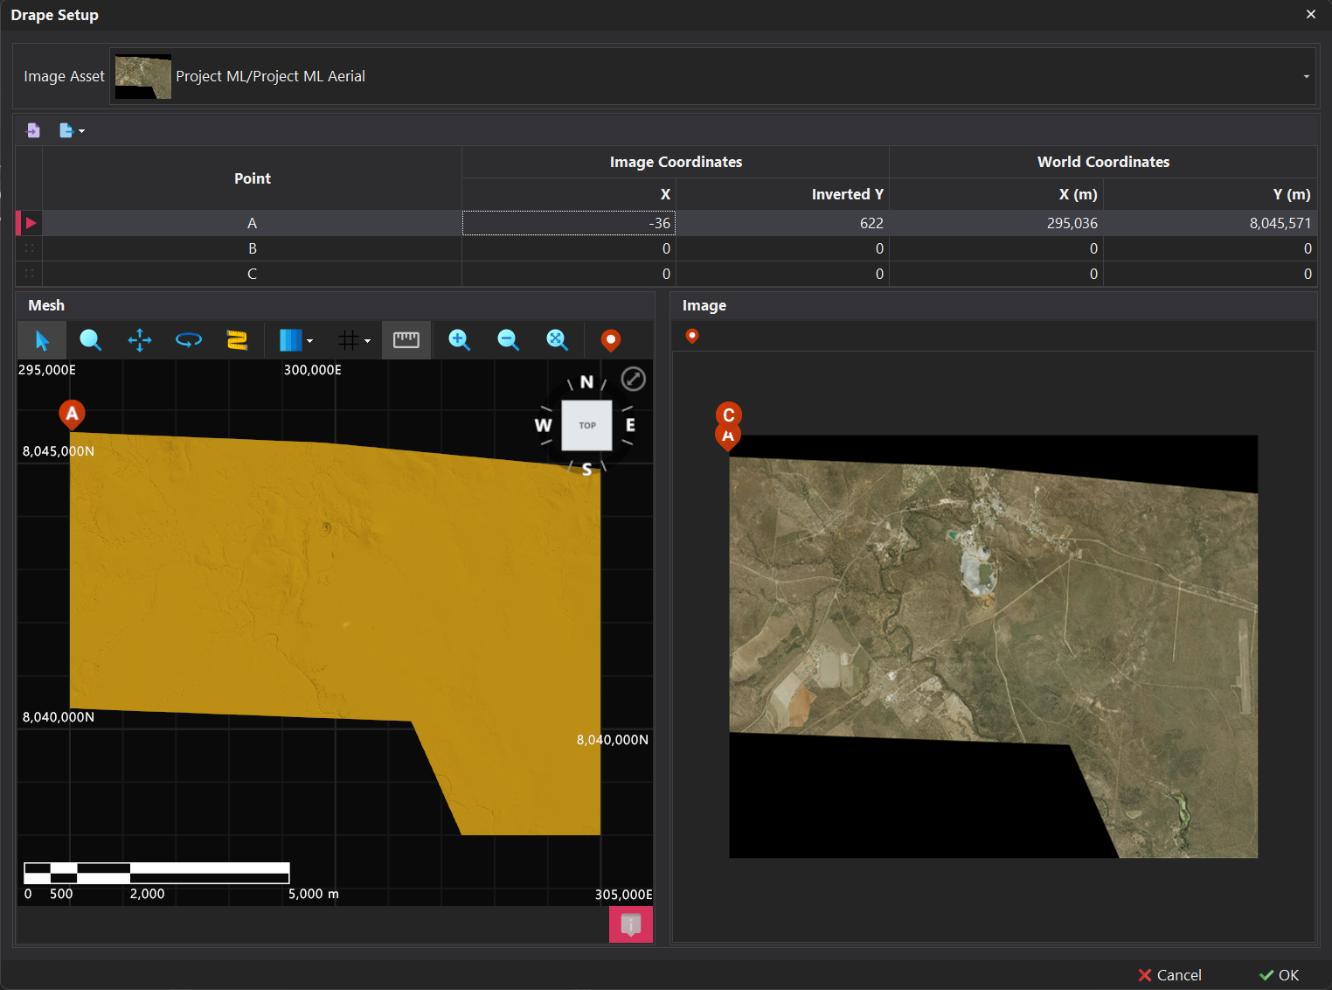Click the S compass direction

586,470
